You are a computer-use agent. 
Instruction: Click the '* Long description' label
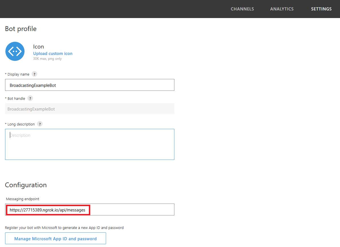pyautogui.click(x=20, y=124)
